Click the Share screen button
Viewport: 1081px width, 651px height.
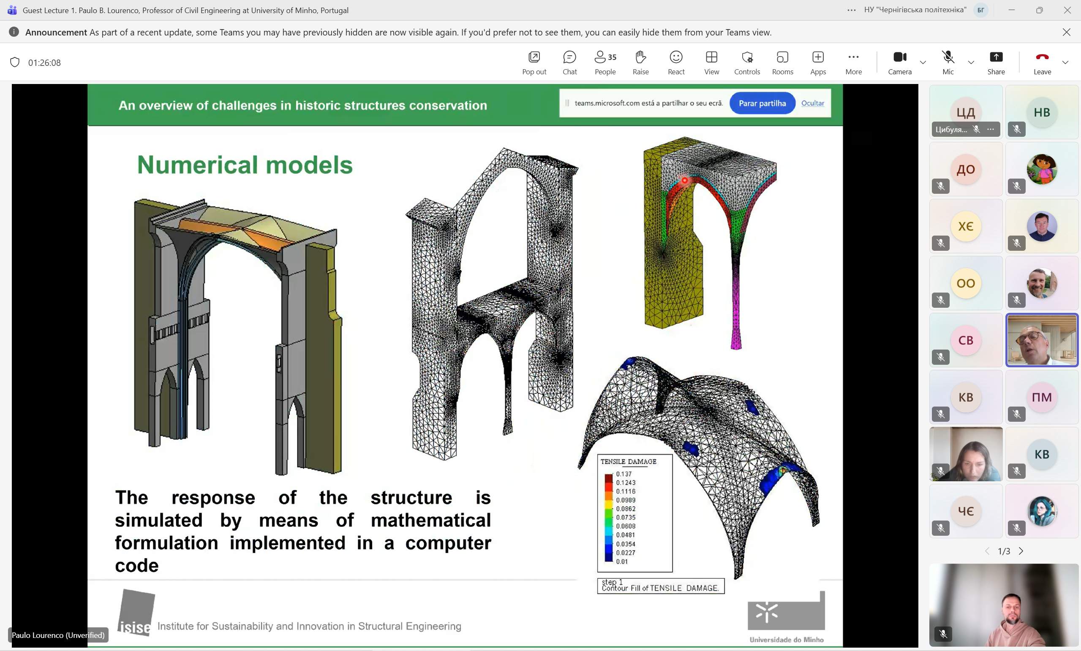(996, 62)
